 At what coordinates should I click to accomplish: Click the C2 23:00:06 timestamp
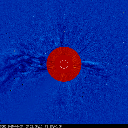53,126
